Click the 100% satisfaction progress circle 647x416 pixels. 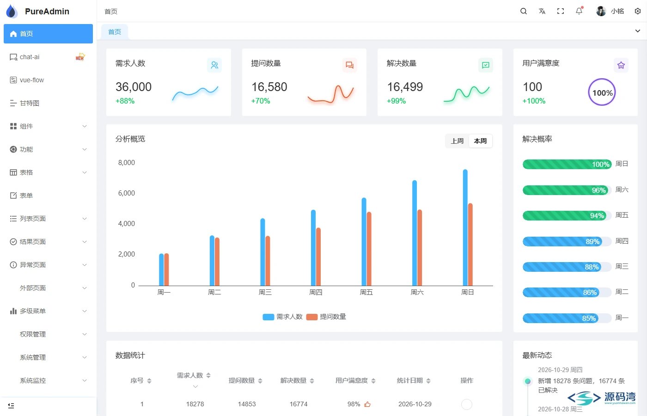pos(602,92)
